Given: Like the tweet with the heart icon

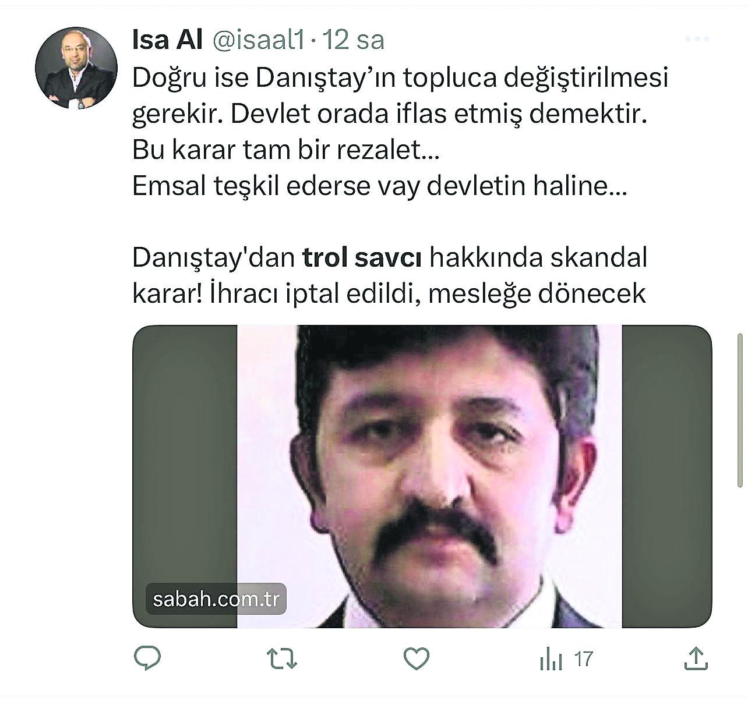Looking at the screenshot, I should [x=417, y=659].
